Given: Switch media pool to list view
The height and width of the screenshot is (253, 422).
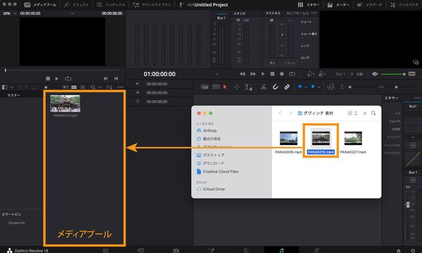Looking at the screenshot, I should [82, 87].
